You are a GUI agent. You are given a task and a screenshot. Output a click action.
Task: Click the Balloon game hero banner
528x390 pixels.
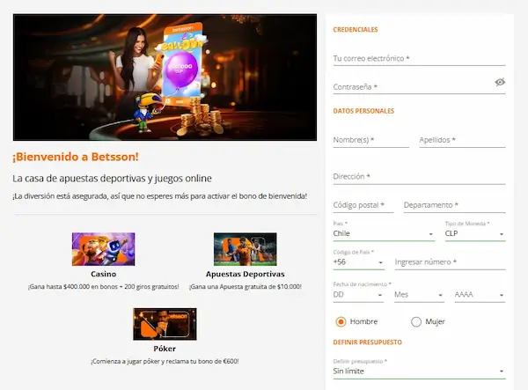(165, 77)
